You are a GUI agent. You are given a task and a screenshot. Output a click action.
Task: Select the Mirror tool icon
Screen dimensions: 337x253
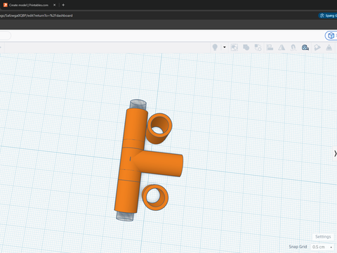pos(282,48)
